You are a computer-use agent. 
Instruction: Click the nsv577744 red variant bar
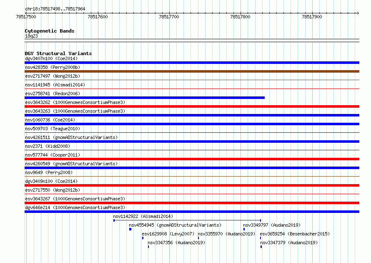[192, 159]
